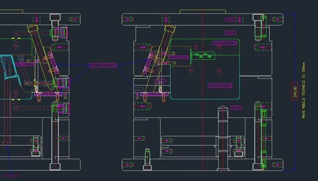Select the purple hatched angled wear plate, right view
The image size is (318, 181).
[148, 63]
